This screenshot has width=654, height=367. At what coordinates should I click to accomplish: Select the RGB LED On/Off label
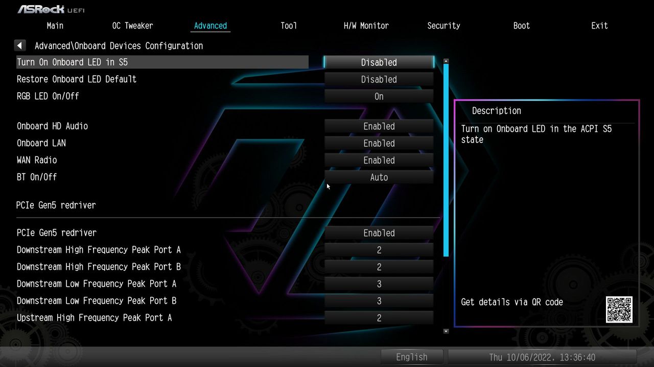pyautogui.click(x=48, y=96)
